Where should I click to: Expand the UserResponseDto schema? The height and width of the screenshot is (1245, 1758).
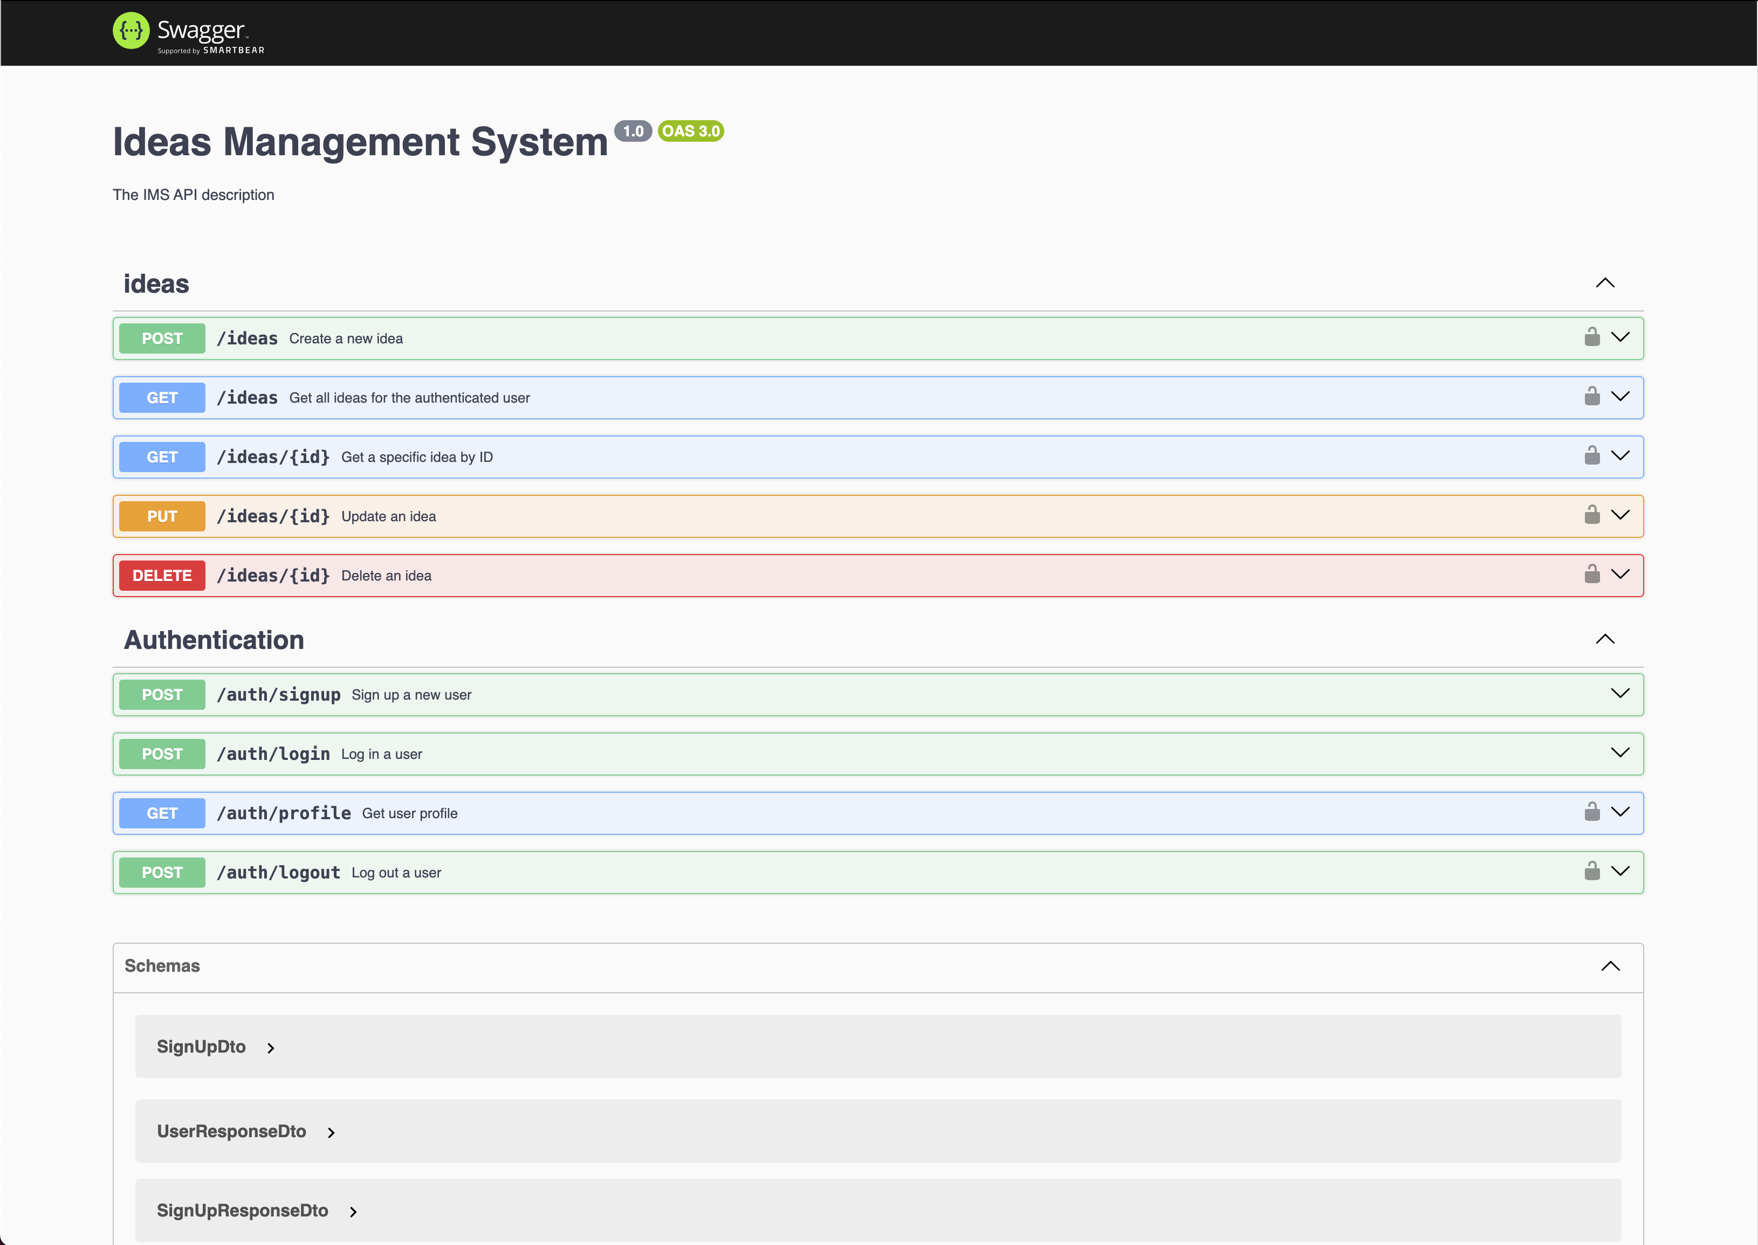point(331,1132)
